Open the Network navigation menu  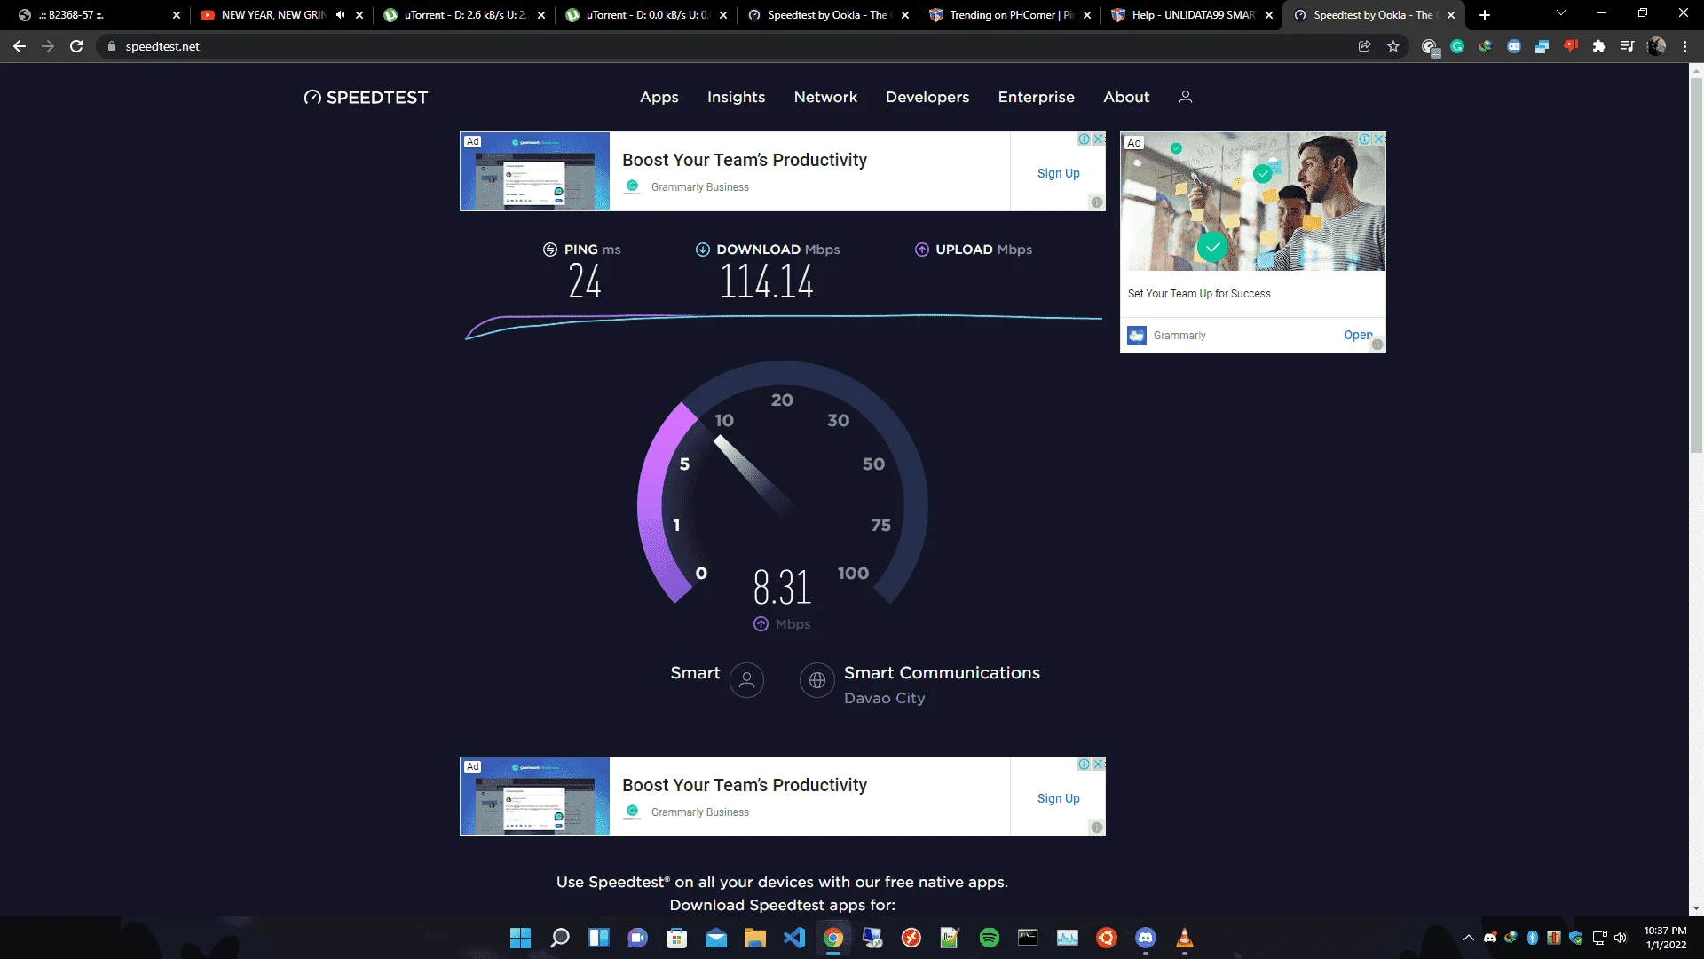(x=825, y=97)
